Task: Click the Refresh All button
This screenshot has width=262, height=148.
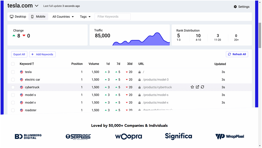Action: (237, 54)
